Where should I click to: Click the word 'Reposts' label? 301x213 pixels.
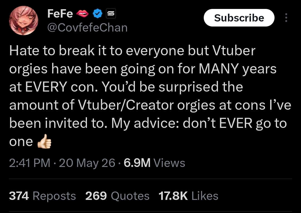click(x=54, y=196)
